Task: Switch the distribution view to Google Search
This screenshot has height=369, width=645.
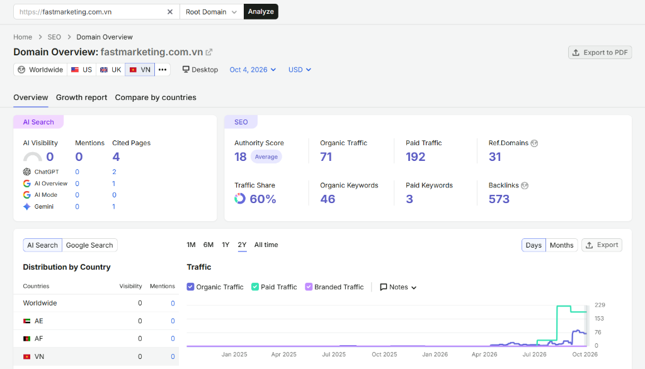Action: 89,245
